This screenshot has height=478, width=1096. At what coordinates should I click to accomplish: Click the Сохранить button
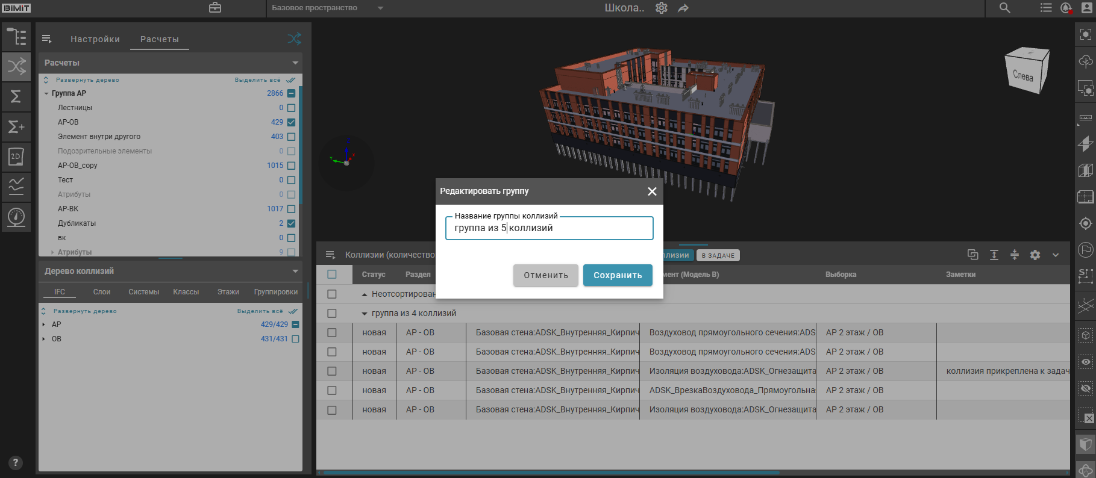point(618,275)
